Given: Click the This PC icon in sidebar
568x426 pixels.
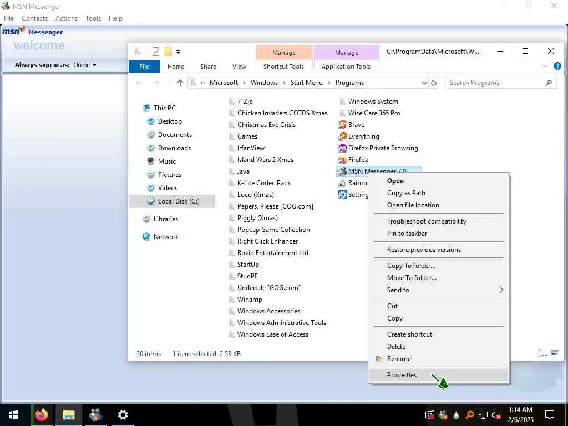Looking at the screenshot, I should 146,108.
